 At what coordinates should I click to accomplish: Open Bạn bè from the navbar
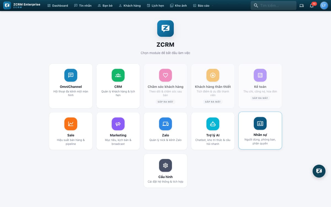(105, 6)
